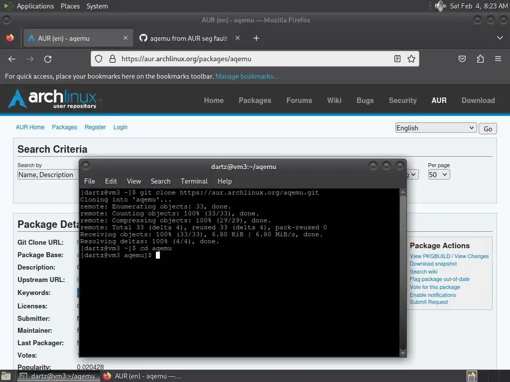This screenshot has width=510, height=382.
Task: Click the Search wiki link
Action: [x=423, y=272]
